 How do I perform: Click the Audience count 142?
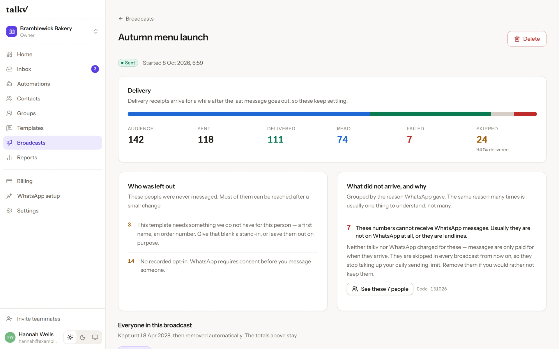pos(136,140)
